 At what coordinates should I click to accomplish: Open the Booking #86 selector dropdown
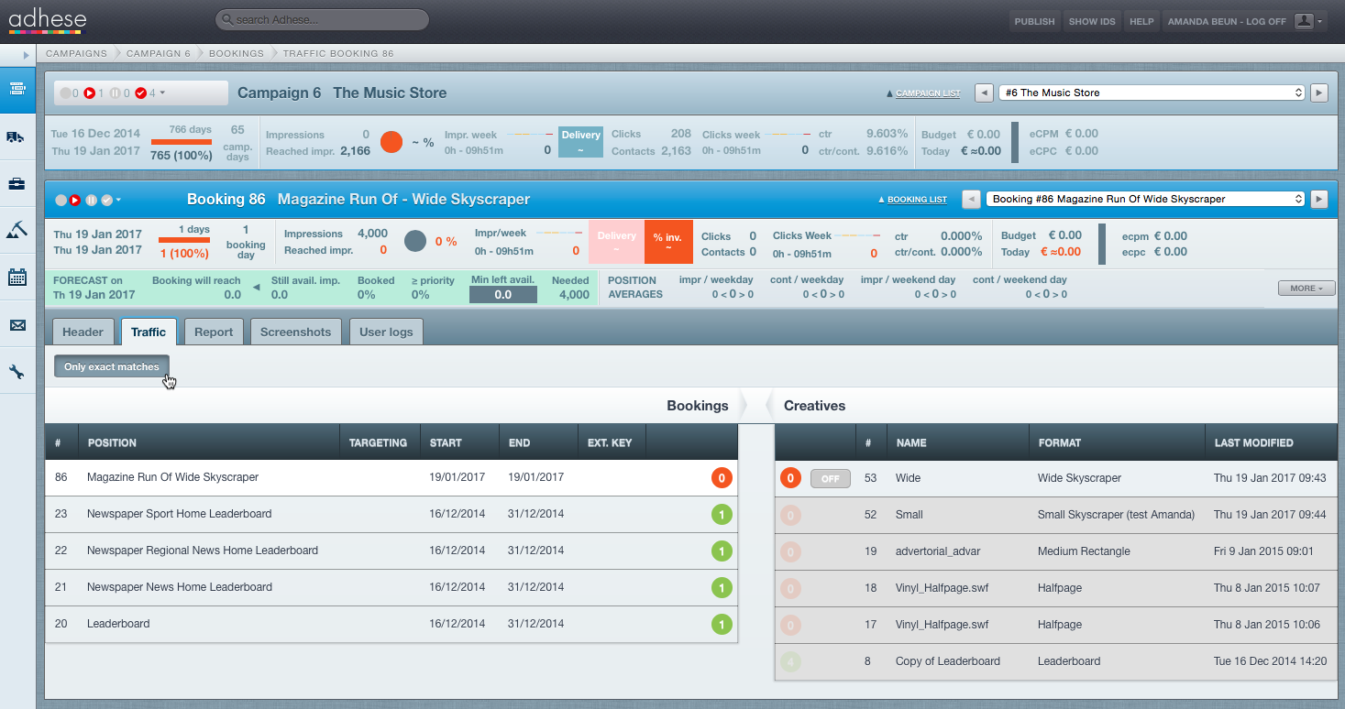click(1145, 199)
